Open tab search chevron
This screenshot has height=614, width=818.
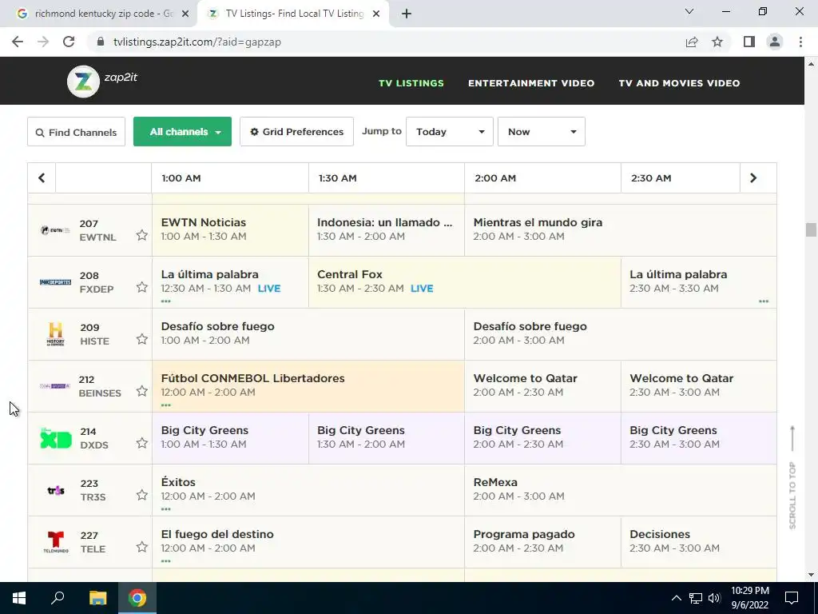[x=689, y=11]
